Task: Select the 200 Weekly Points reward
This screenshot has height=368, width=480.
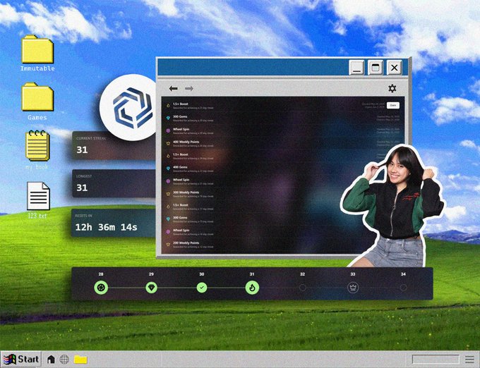Action: pyautogui.click(x=283, y=245)
